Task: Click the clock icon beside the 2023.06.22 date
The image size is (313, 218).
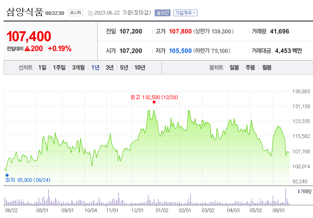Action: coord(90,14)
